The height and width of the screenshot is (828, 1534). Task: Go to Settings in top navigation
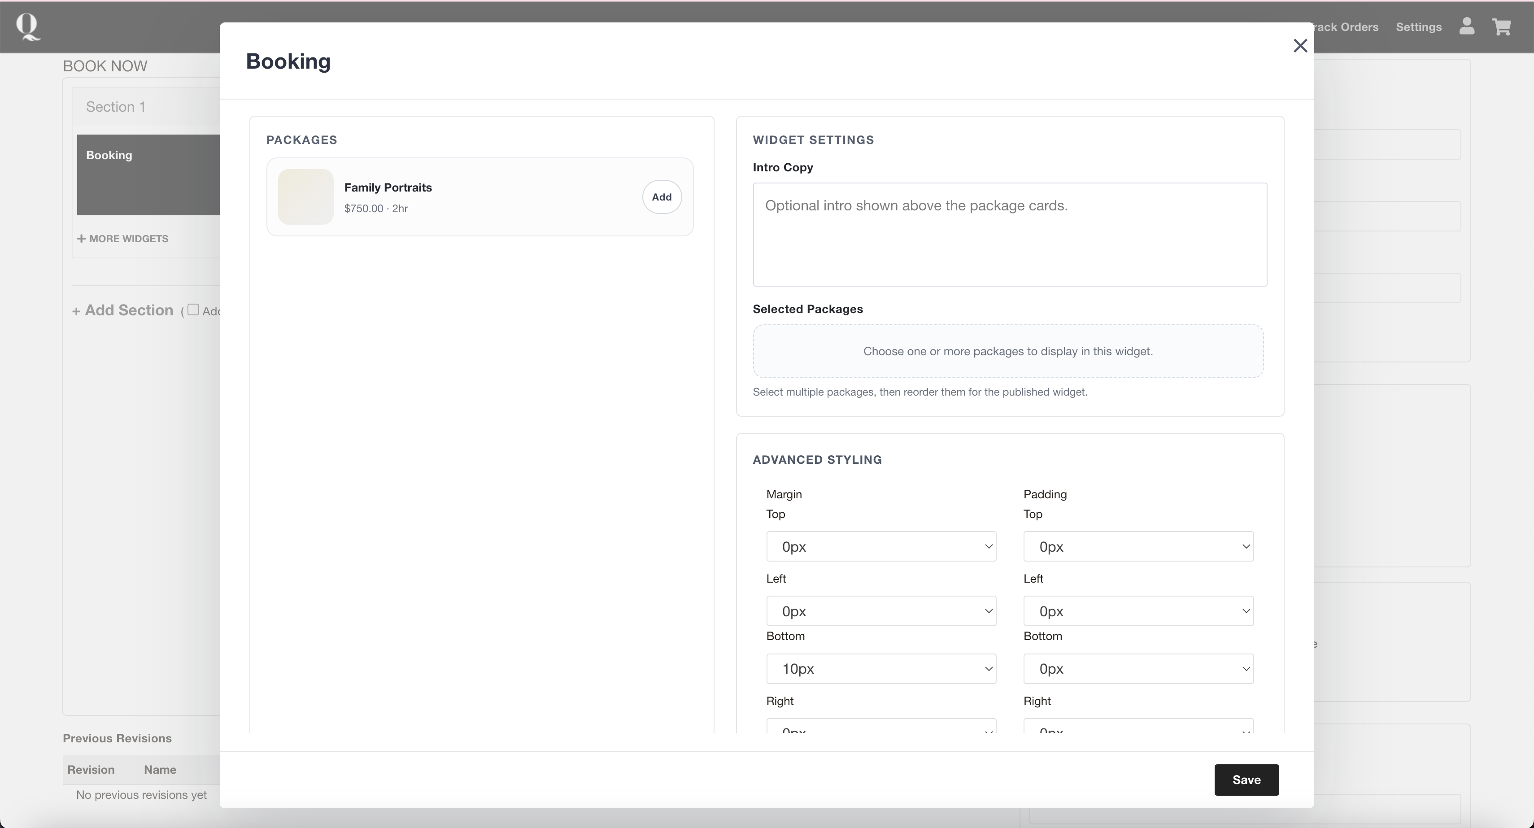coord(1418,27)
